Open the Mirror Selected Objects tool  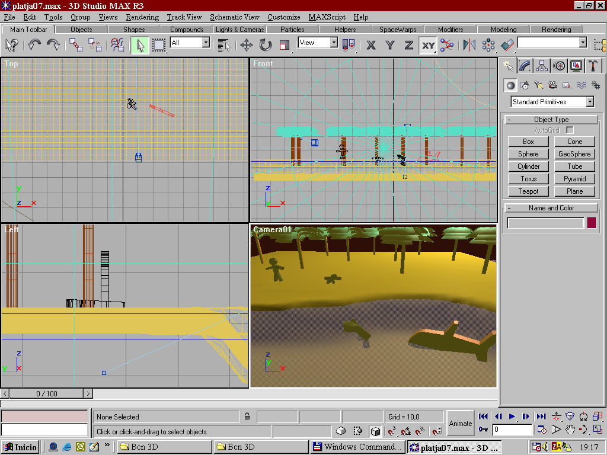click(x=469, y=45)
